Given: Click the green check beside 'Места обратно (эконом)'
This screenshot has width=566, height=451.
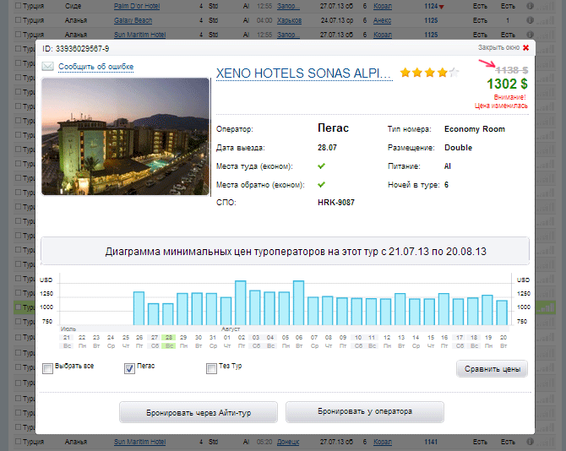Looking at the screenshot, I should pyautogui.click(x=321, y=184).
